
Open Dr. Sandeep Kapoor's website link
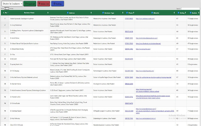[155, 111]
